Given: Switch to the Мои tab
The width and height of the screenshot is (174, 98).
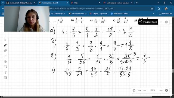Looking at the screenshot, I should click(x=76, y=3).
